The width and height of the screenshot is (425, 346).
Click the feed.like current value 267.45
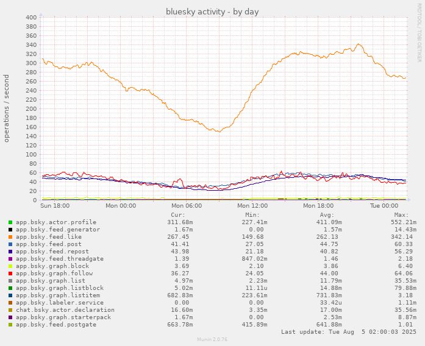click(178, 237)
